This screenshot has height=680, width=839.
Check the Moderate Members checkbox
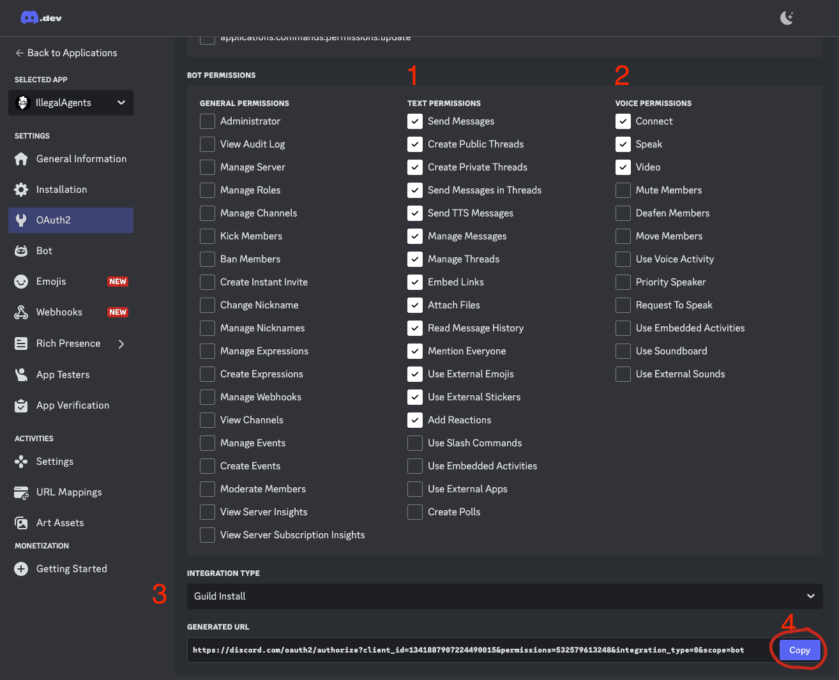click(x=208, y=489)
